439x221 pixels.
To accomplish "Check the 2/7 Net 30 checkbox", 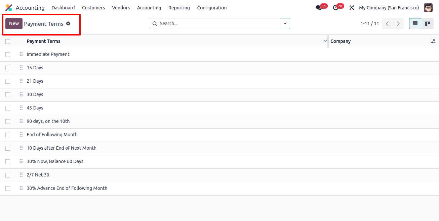I will coord(8,175).
